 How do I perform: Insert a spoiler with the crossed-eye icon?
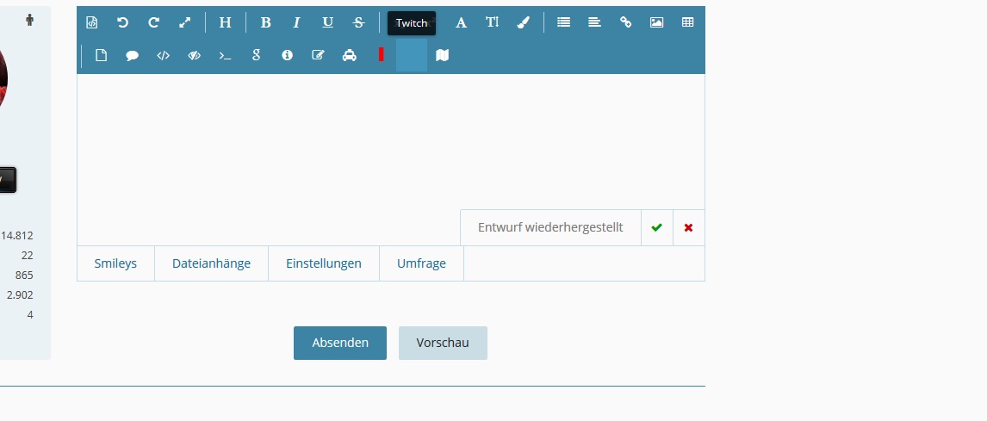point(194,55)
